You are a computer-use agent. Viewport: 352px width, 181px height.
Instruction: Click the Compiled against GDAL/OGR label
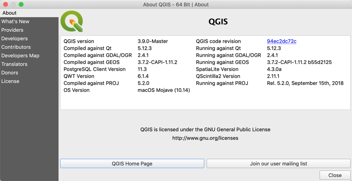98,55
